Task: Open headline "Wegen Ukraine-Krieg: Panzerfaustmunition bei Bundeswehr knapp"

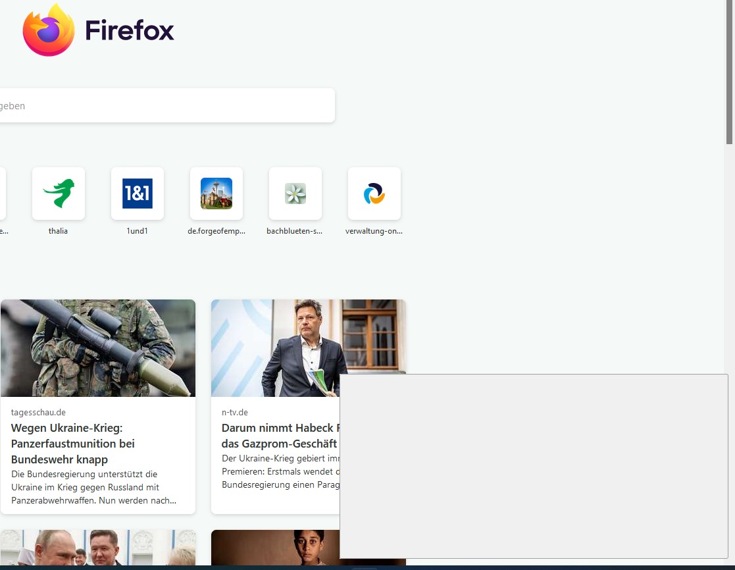Action: 72,444
